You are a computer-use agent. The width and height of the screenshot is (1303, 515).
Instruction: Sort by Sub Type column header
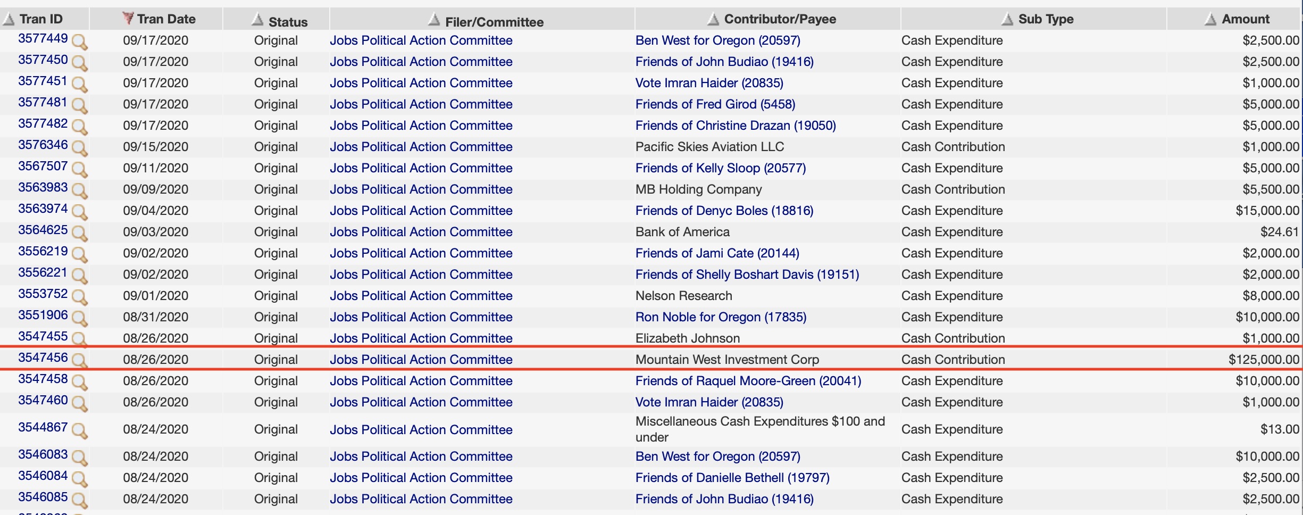pyautogui.click(x=1045, y=19)
